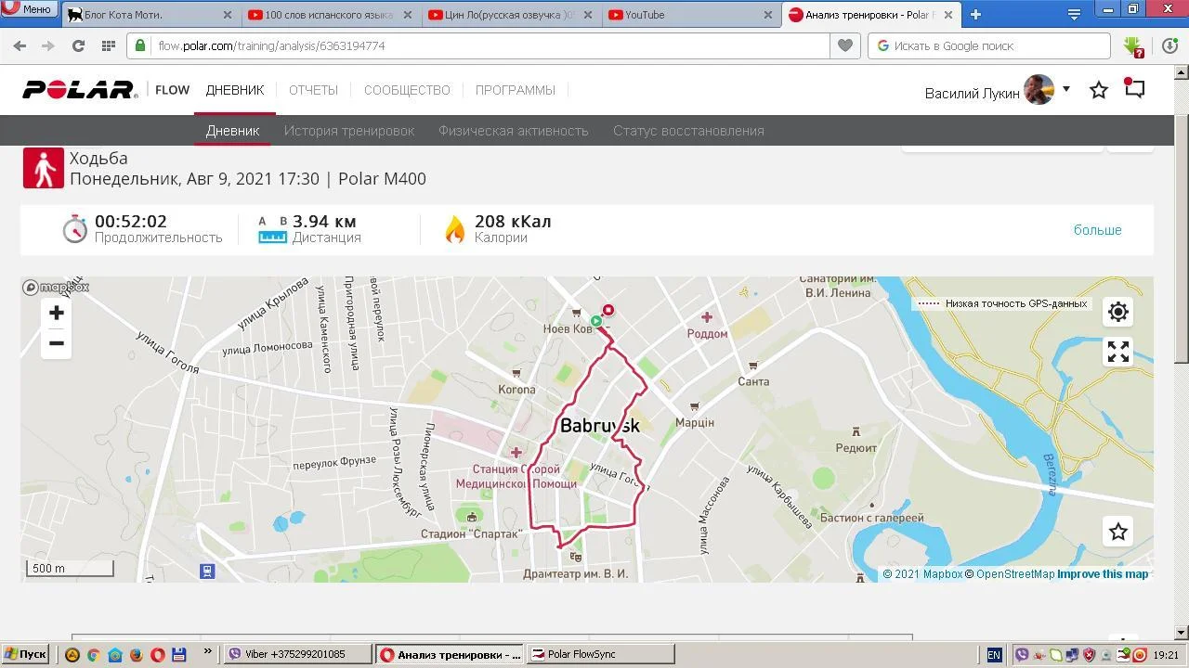Click the star icon on the map
Image resolution: width=1189 pixels, height=668 pixels.
pos(1118,532)
